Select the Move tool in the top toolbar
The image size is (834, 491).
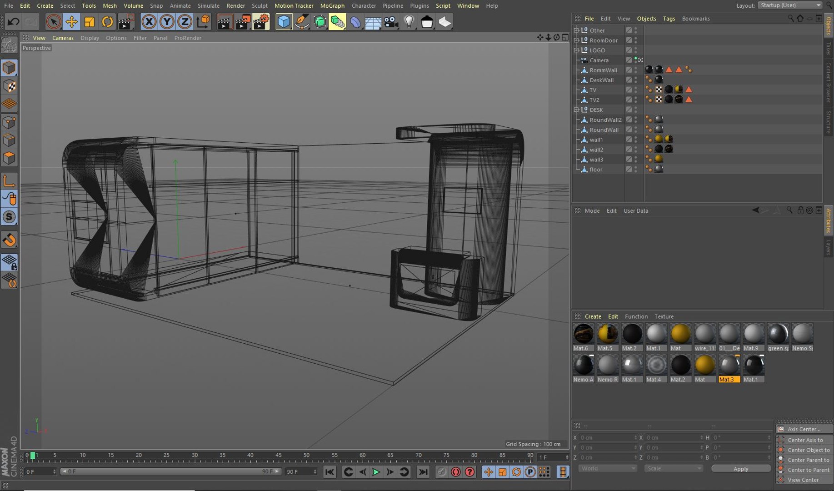[71, 21]
